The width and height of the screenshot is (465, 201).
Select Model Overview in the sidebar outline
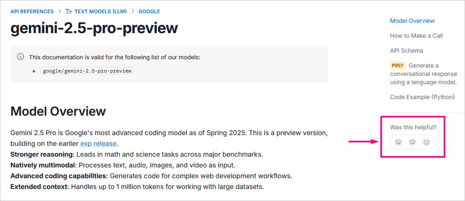coord(412,21)
